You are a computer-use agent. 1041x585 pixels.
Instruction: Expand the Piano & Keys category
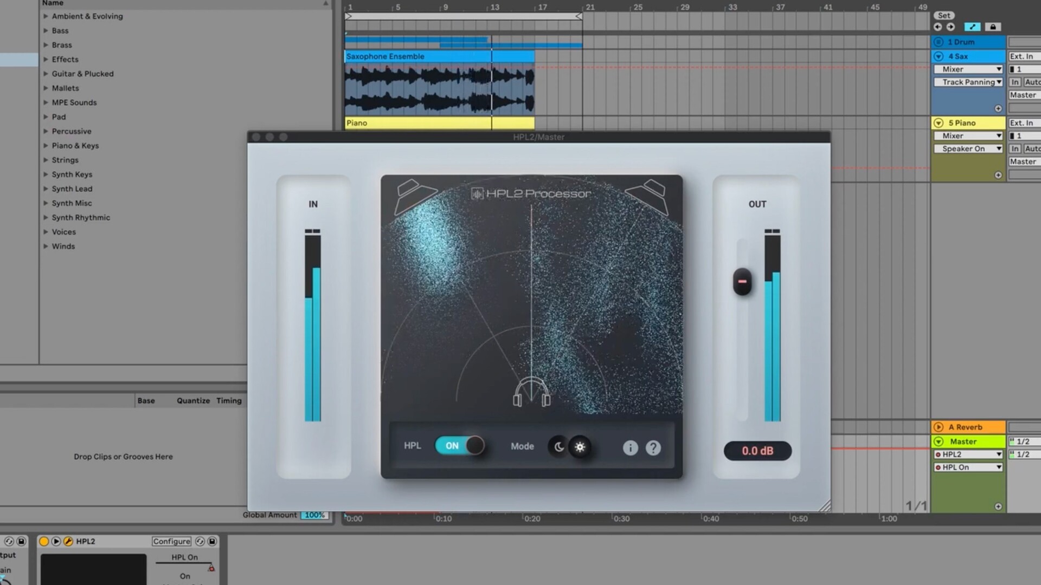(46, 146)
